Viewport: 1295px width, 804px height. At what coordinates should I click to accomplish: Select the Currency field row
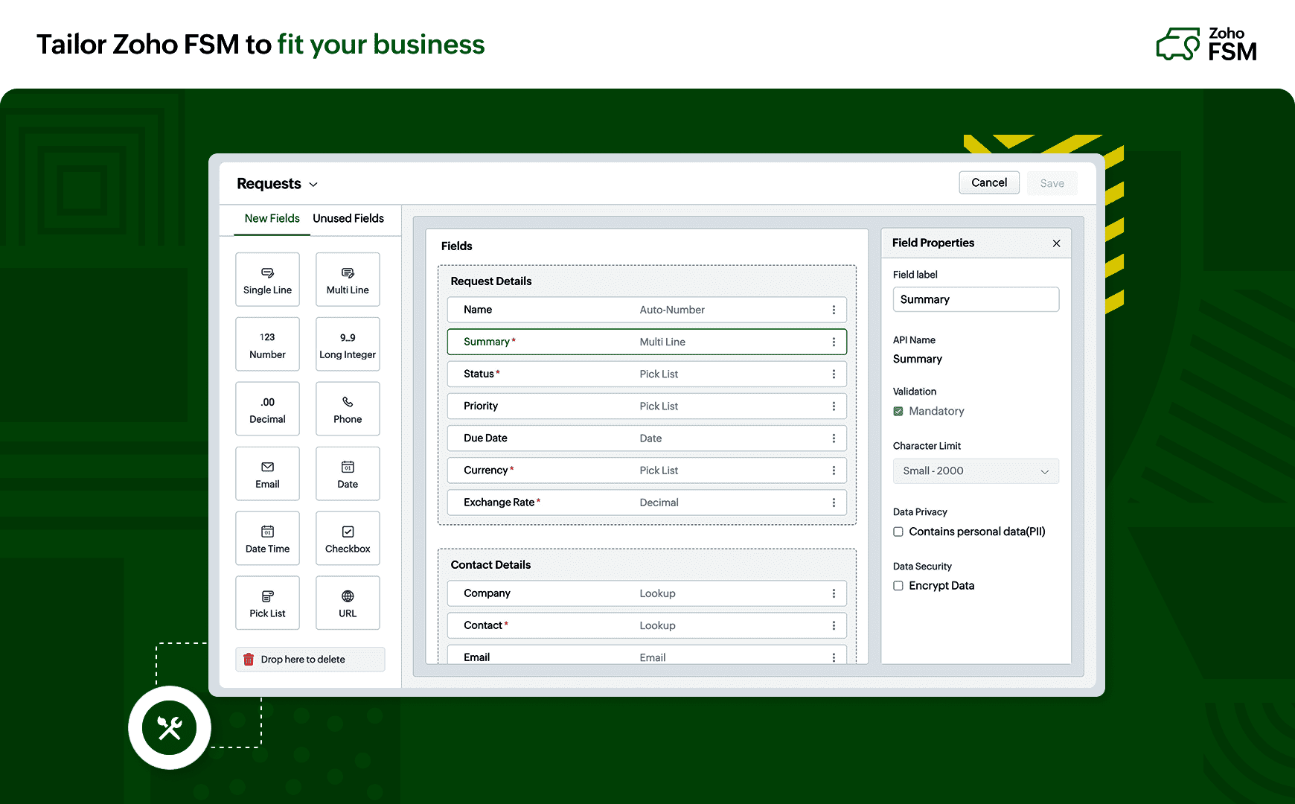(x=647, y=470)
